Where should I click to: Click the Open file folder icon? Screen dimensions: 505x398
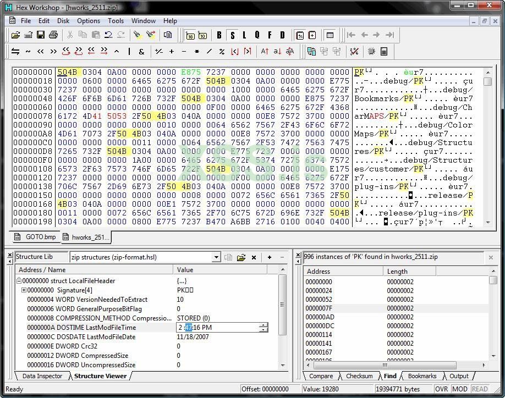pos(16,35)
